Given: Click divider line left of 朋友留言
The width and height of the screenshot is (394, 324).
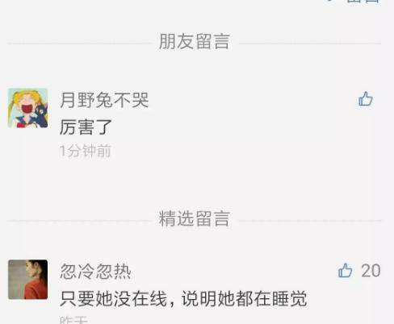Looking at the screenshot, I should [80, 43].
